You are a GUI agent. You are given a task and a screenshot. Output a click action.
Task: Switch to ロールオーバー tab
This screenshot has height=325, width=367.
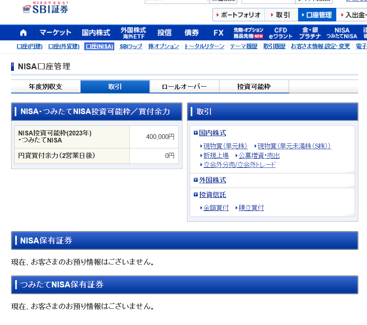tap(184, 87)
